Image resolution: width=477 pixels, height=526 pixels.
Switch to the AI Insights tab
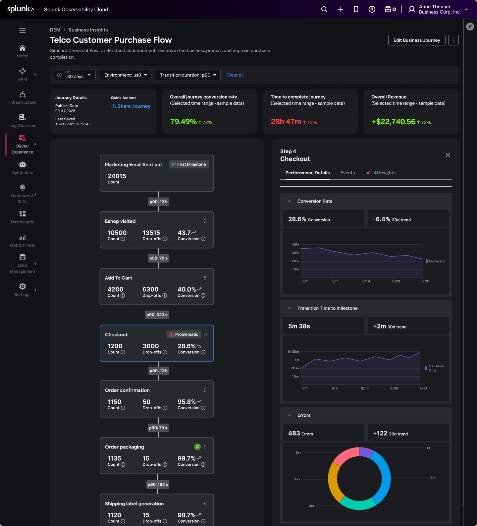tap(384, 173)
